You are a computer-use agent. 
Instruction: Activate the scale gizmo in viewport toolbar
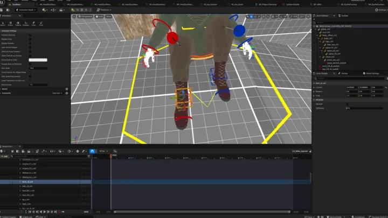click(259, 17)
